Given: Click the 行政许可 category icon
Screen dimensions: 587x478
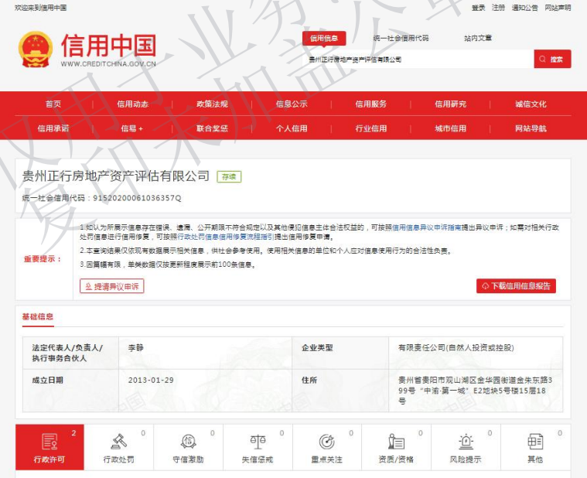Looking at the screenshot, I should [49, 441].
